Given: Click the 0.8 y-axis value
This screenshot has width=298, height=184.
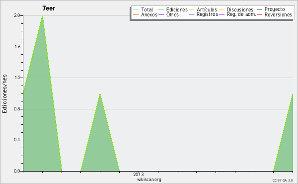Looking at the screenshot, I should (17, 109).
